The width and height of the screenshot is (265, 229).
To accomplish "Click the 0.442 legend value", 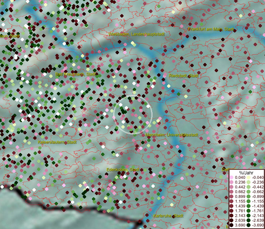I will (x=240, y=187).
